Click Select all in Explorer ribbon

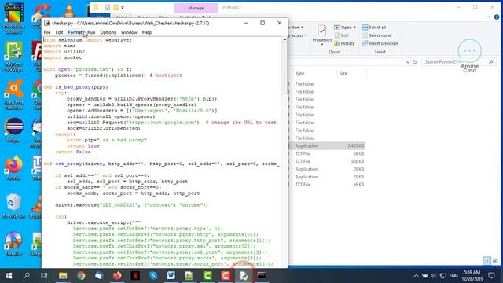(374, 28)
